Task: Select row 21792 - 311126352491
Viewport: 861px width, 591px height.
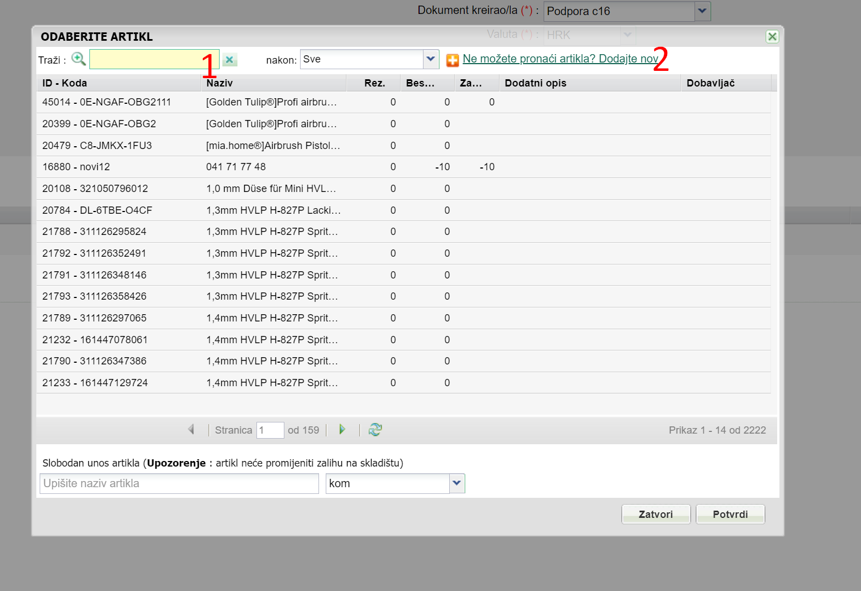Action: pos(403,253)
